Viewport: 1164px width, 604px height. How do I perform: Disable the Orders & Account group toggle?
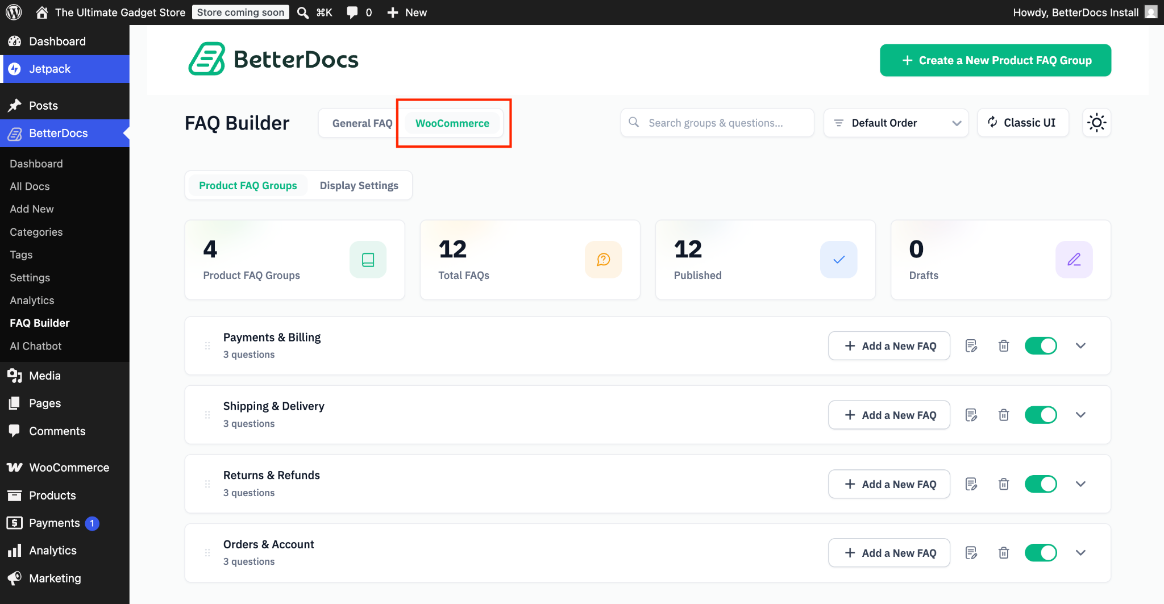(1041, 553)
